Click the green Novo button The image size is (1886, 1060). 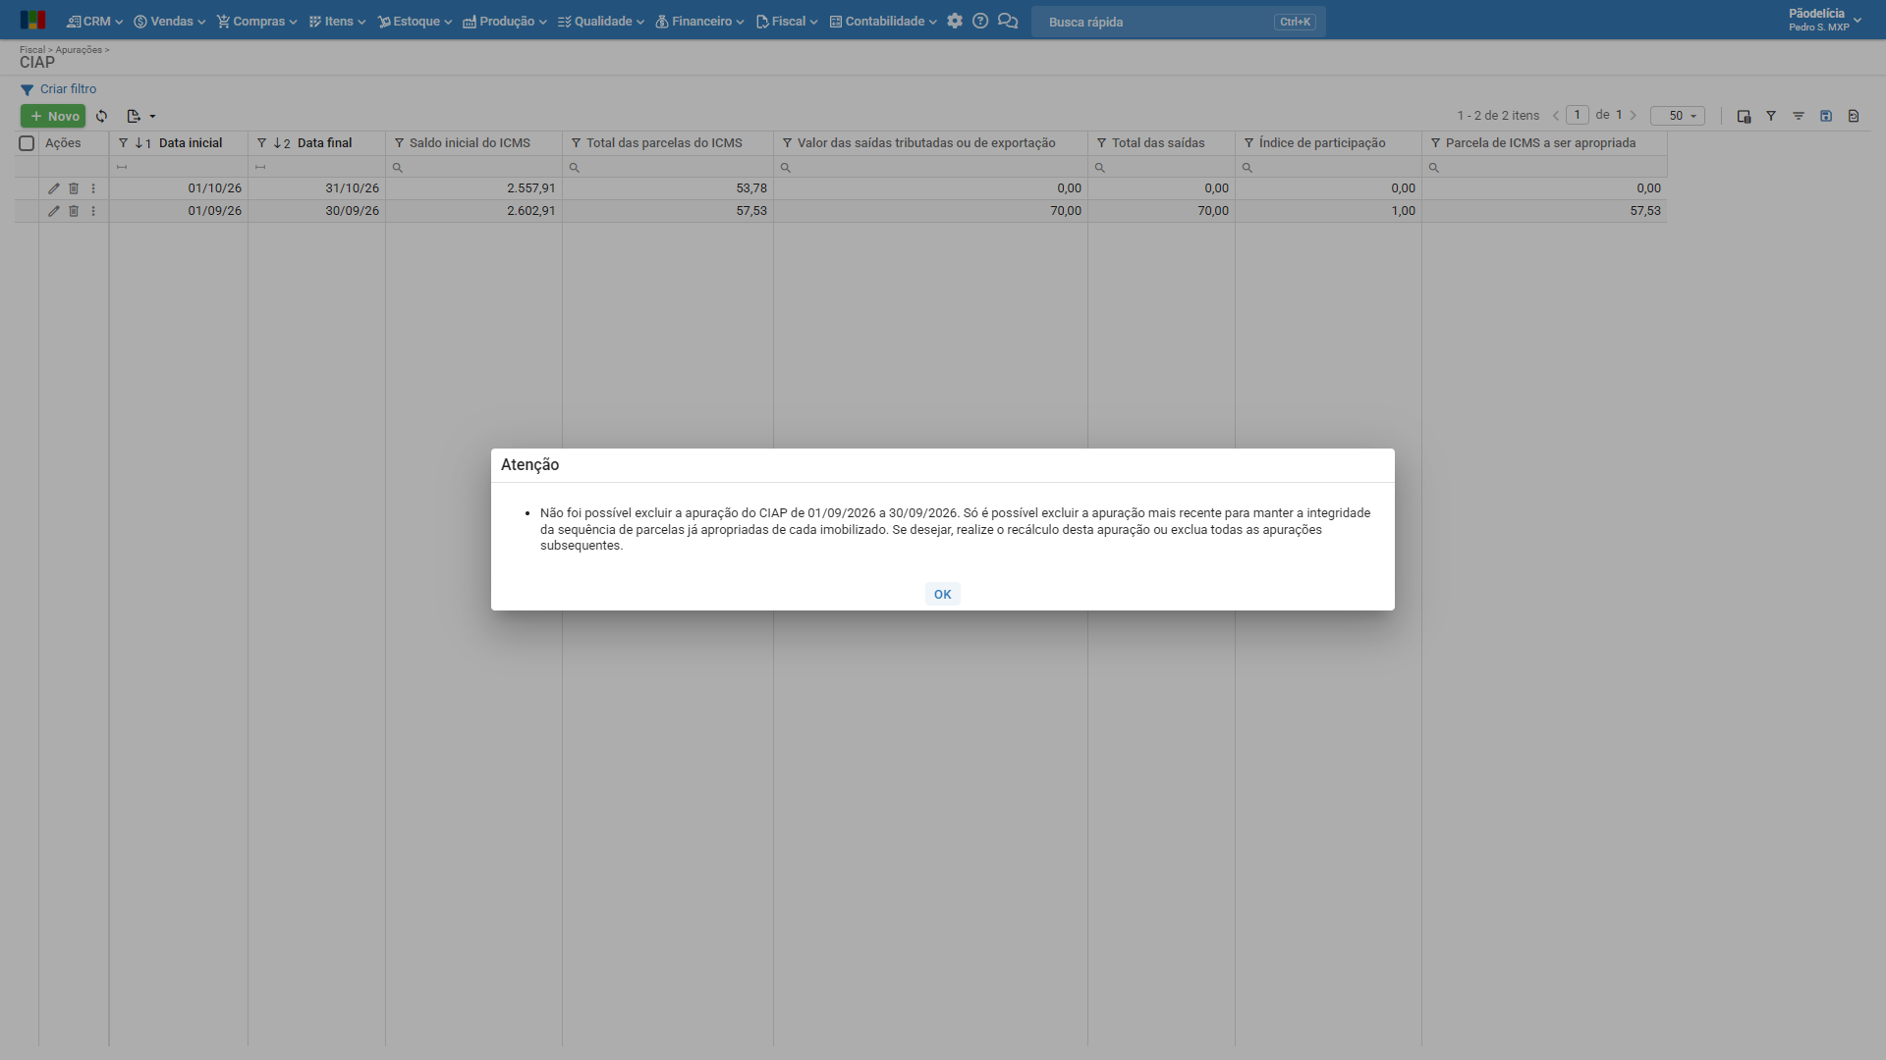tap(53, 116)
